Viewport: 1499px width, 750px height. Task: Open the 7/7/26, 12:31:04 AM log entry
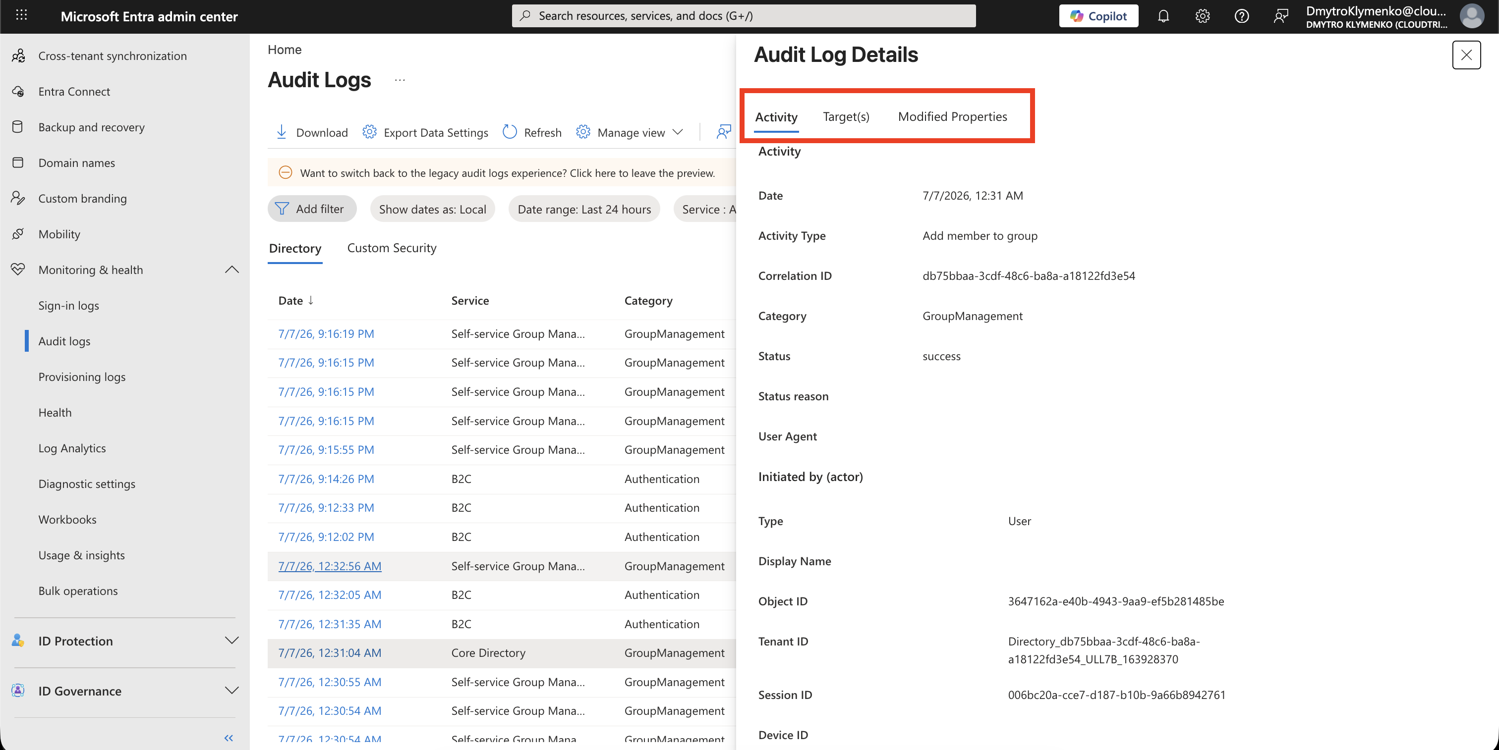point(329,652)
